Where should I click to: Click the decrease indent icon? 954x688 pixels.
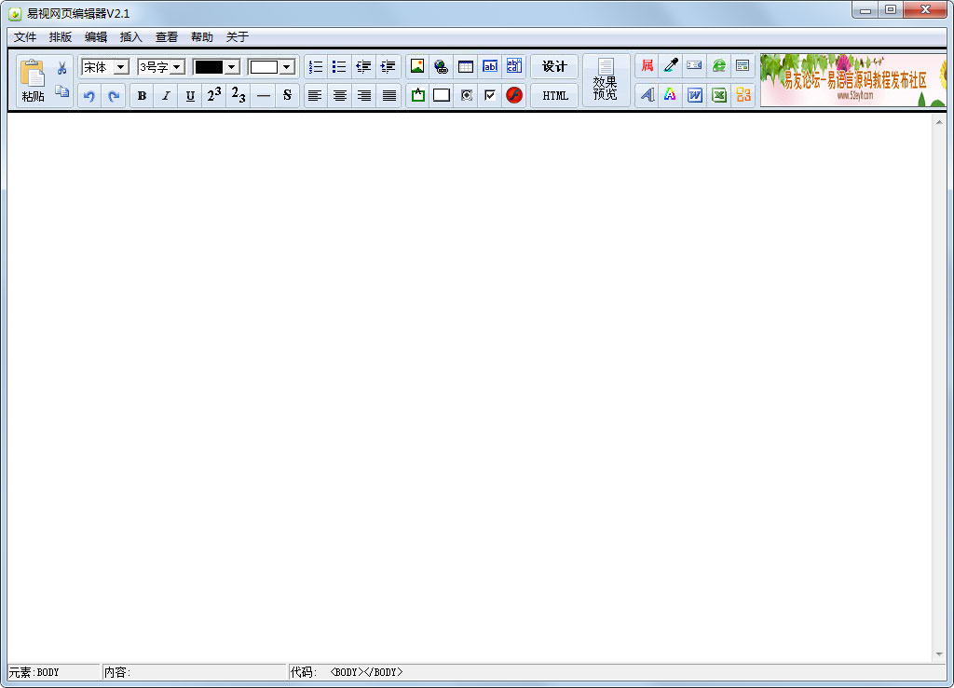click(x=363, y=66)
